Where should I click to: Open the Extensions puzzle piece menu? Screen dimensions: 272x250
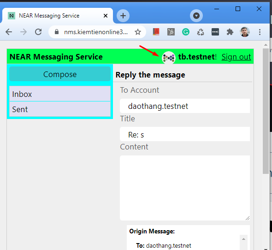230,32
